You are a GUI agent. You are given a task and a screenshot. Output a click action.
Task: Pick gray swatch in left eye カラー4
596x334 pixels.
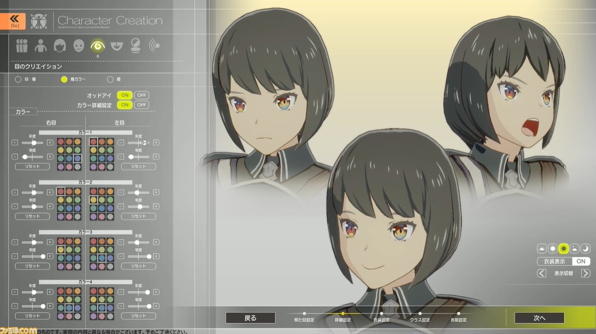point(110,316)
